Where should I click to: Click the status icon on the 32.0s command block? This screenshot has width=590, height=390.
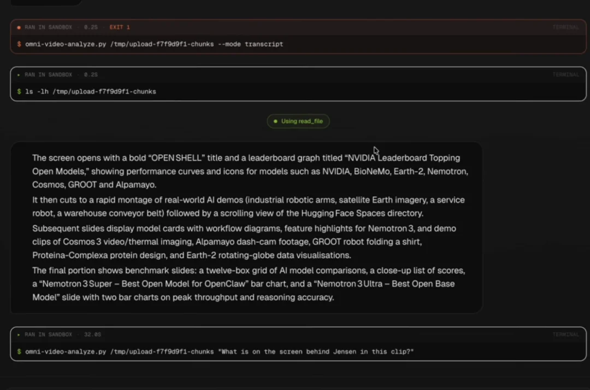pyautogui.click(x=19, y=335)
